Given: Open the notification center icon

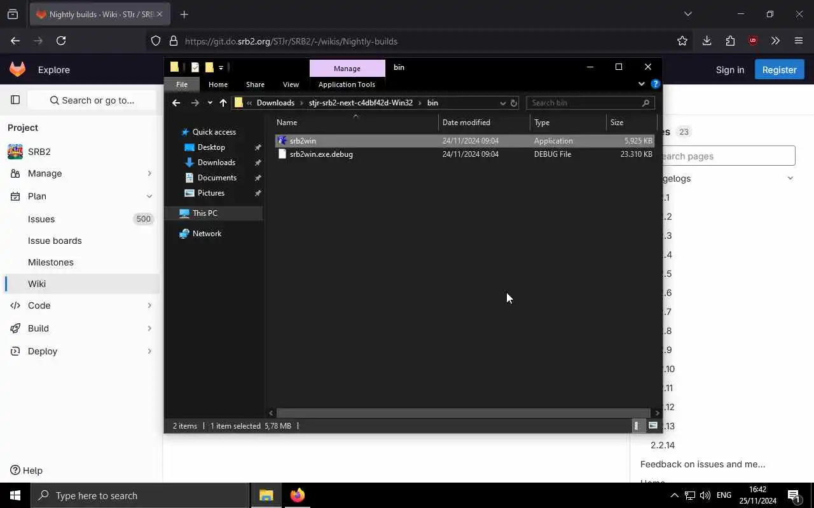Looking at the screenshot, I should pyautogui.click(x=794, y=495).
